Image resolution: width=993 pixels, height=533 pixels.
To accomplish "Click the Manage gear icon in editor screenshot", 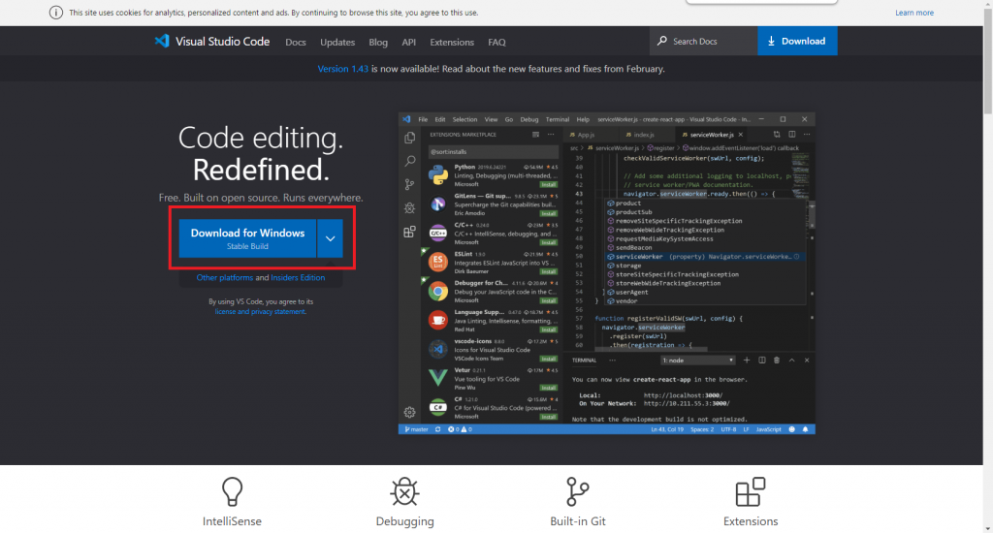I will pos(410,412).
